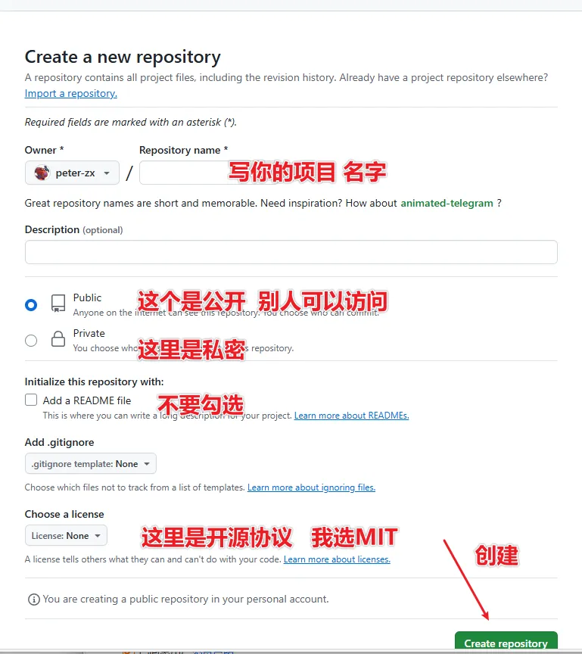Open the peter-zx owner dropdown
Image resolution: width=582 pixels, height=654 pixels.
(x=72, y=173)
